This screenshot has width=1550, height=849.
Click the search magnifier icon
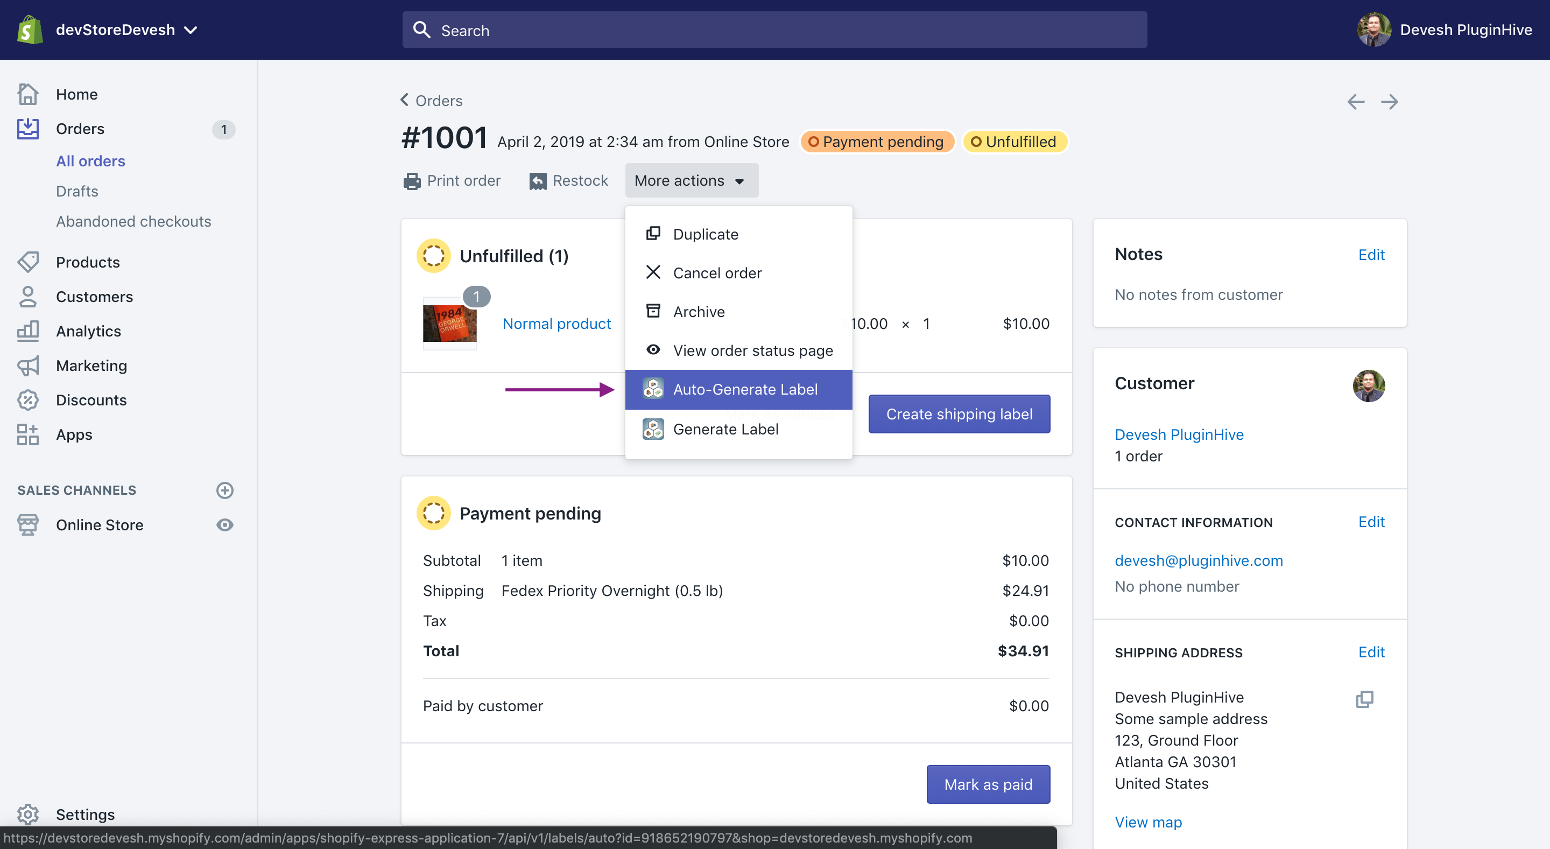click(422, 30)
